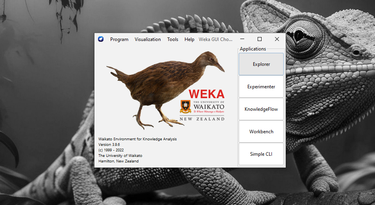Open the Simple CLI
Image resolution: width=375 pixels, height=205 pixels.
pyautogui.click(x=261, y=154)
